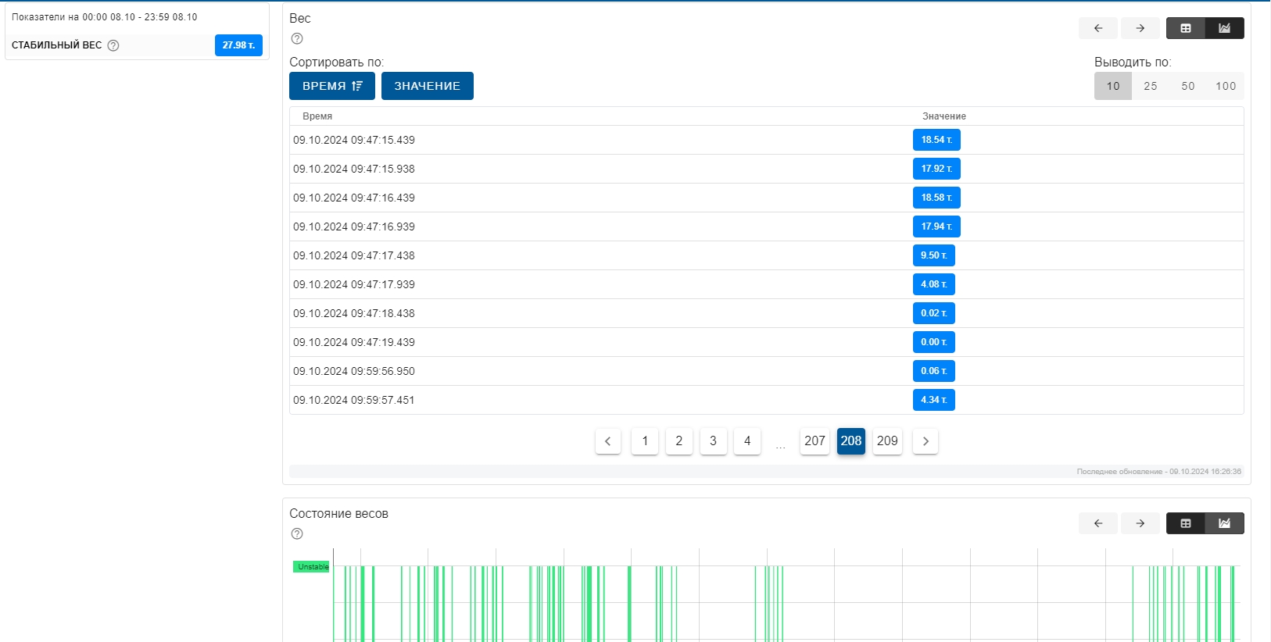
Task: Sort by ЗНАЧЕНИЕ button
Action: click(x=428, y=86)
